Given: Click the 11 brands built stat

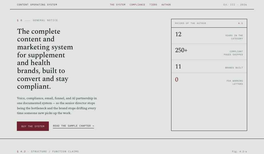Looking at the screenshot, I should 209,66.
